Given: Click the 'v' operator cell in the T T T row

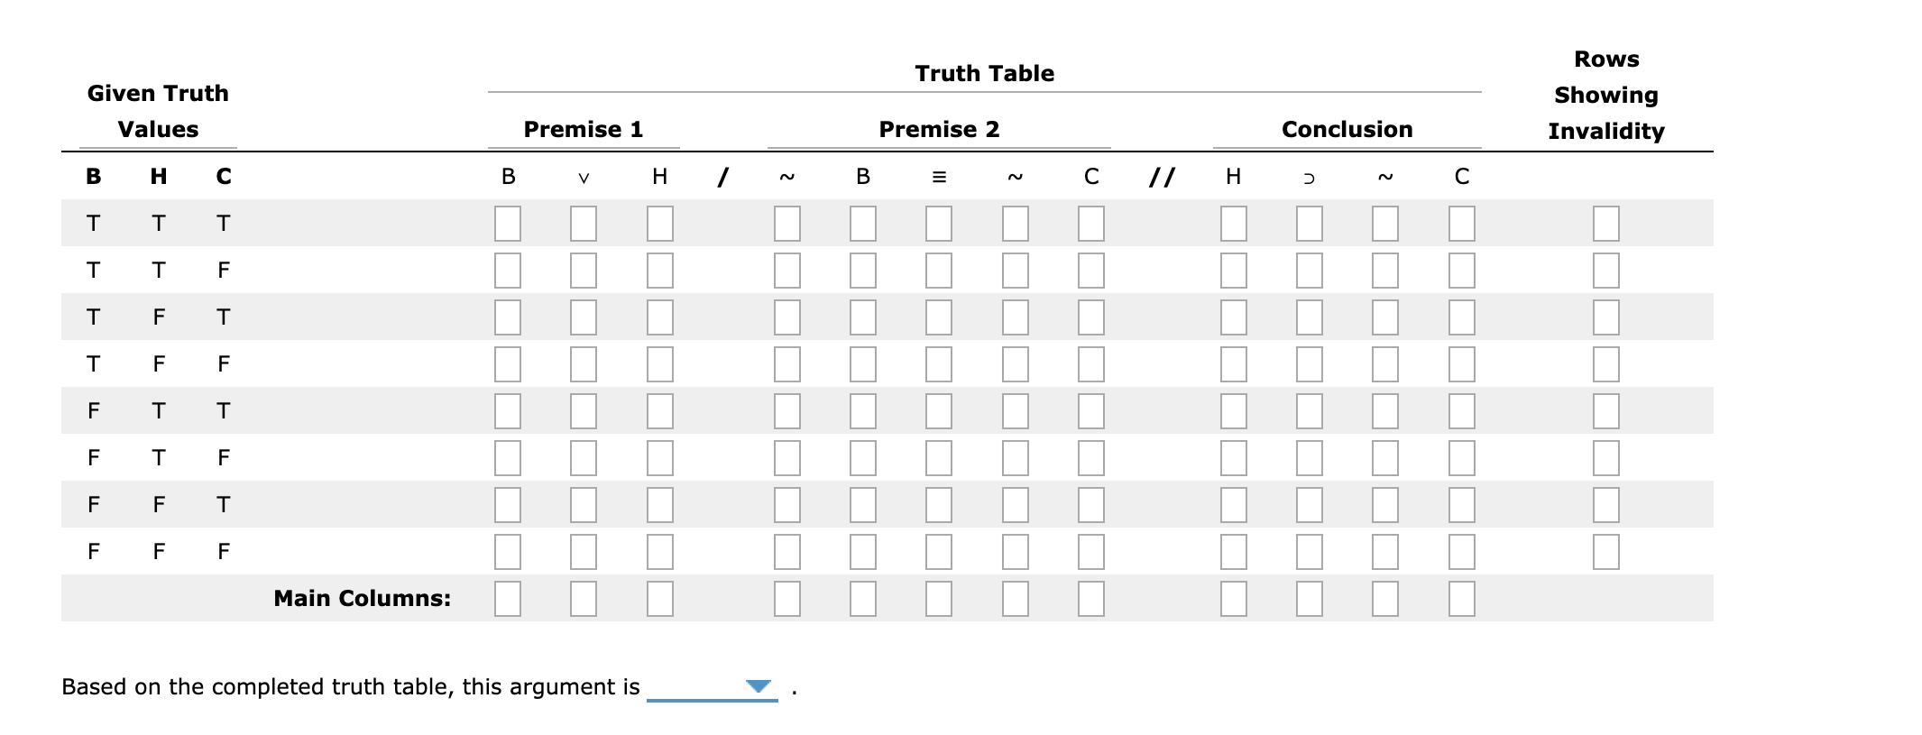Looking at the screenshot, I should click(583, 223).
